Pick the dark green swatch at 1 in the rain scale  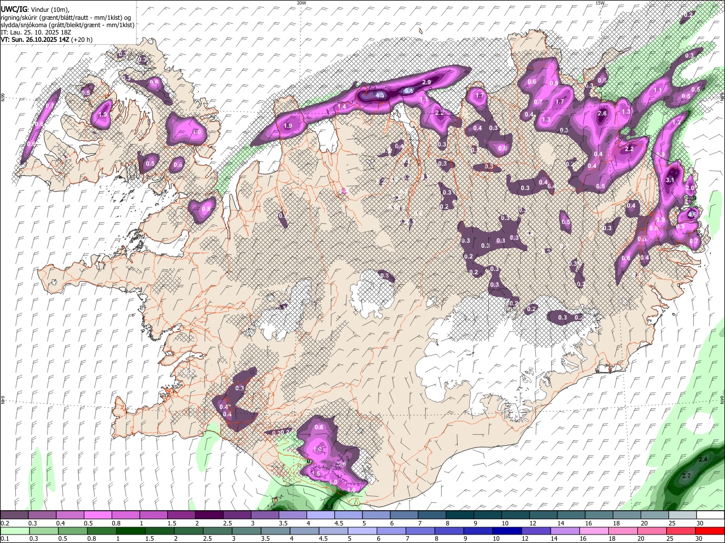[x=130, y=531]
